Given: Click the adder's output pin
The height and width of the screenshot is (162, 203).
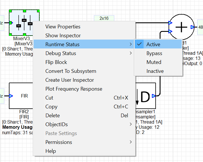Looking at the screenshot, I should click(192, 27).
